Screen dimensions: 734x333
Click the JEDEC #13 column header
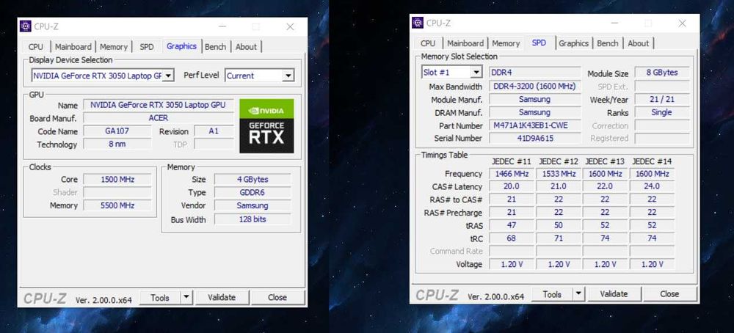coord(606,161)
